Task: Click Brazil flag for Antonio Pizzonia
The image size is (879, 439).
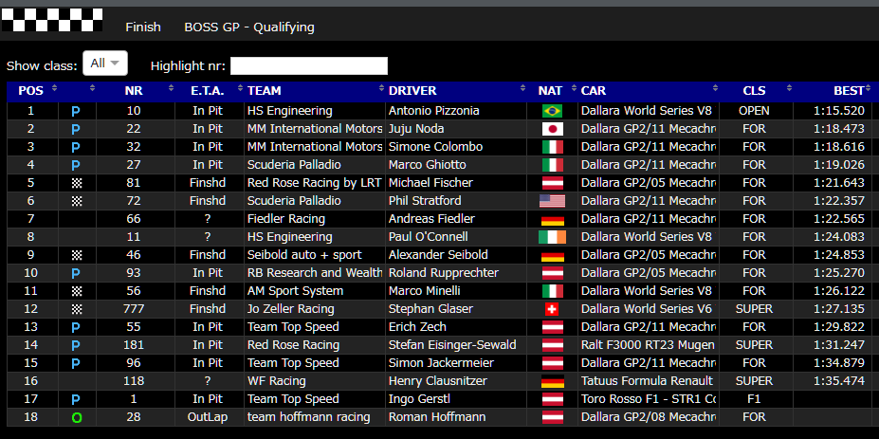Action: (x=552, y=111)
